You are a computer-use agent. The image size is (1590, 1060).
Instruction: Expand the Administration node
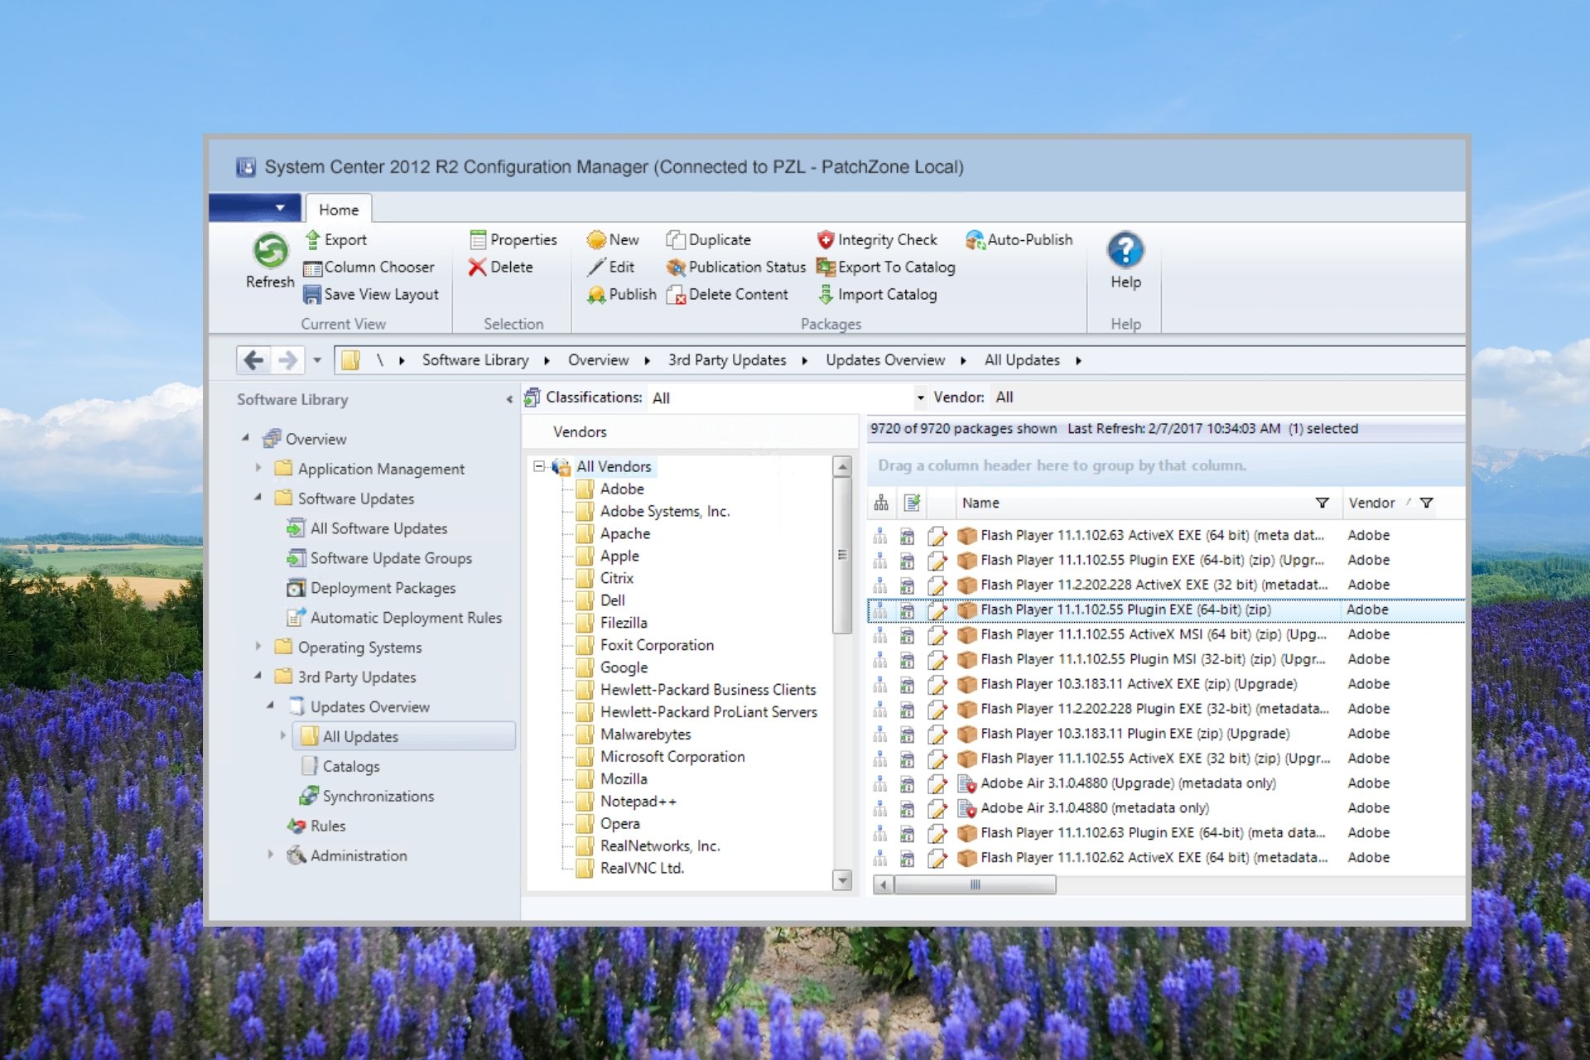tap(271, 854)
